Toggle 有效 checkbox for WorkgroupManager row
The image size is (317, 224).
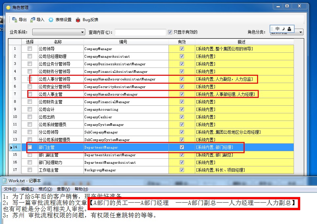[x=182, y=170]
